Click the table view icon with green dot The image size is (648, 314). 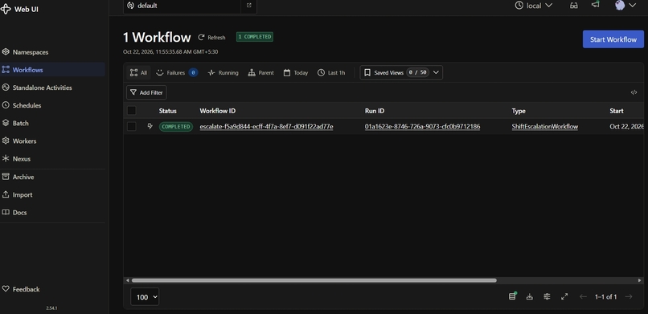coord(512,296)
